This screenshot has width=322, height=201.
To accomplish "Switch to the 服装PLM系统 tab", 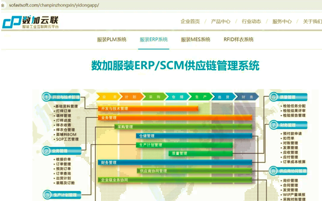I will pyautogui.click(x=112, y=39).
